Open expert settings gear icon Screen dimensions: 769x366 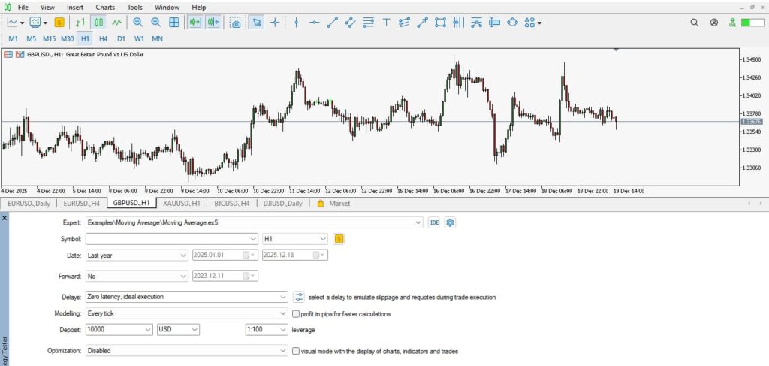[x=451, y=222]
